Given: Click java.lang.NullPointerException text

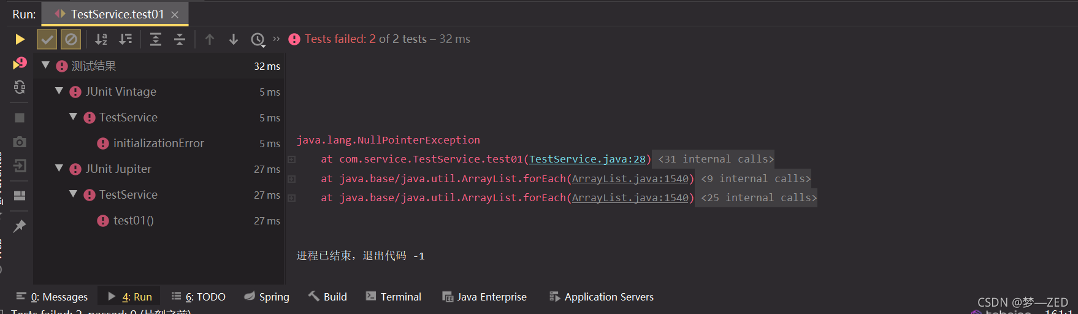Looking at the screenshot, I should point(388,140).
